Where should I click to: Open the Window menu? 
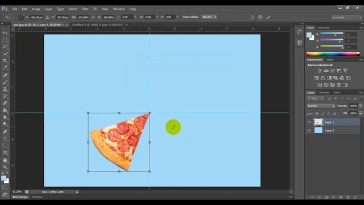(x=119, y=9)
